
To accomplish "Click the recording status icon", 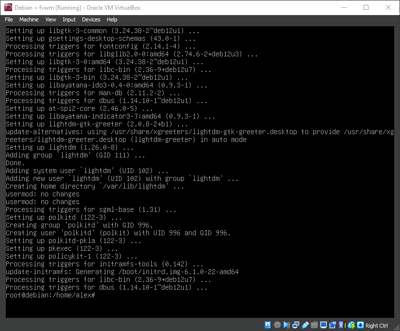I will (x=333, y=325).
